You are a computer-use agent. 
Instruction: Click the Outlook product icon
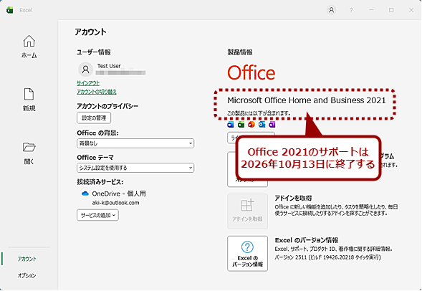click(x=262, y=125)
